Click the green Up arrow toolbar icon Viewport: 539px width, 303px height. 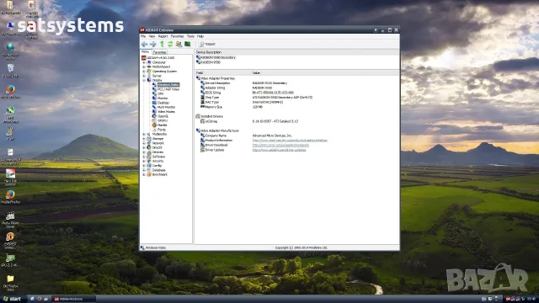(162, 44)
